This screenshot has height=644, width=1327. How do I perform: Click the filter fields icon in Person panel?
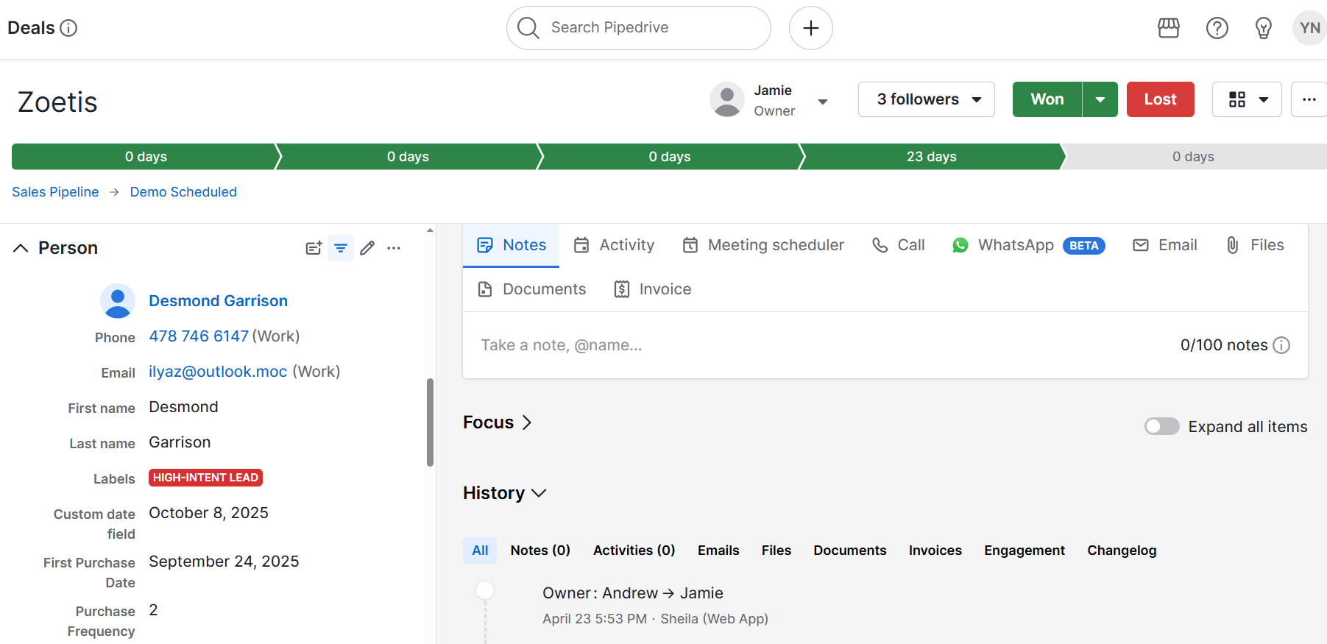click(341, 248)
